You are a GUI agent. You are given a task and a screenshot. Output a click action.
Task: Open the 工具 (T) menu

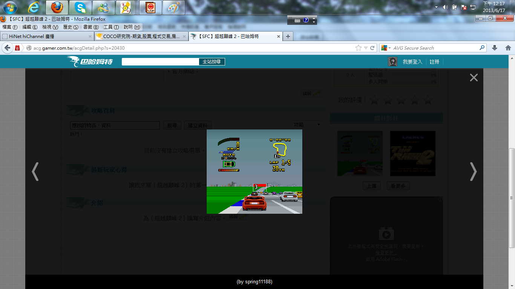(x=111, y=27)
